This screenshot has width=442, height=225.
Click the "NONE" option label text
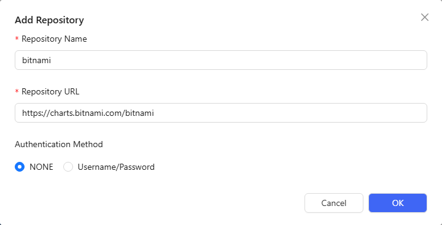(x=41, y=167)
